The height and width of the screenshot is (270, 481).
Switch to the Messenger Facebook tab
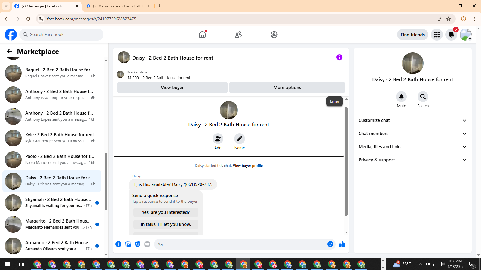point(47,6)
